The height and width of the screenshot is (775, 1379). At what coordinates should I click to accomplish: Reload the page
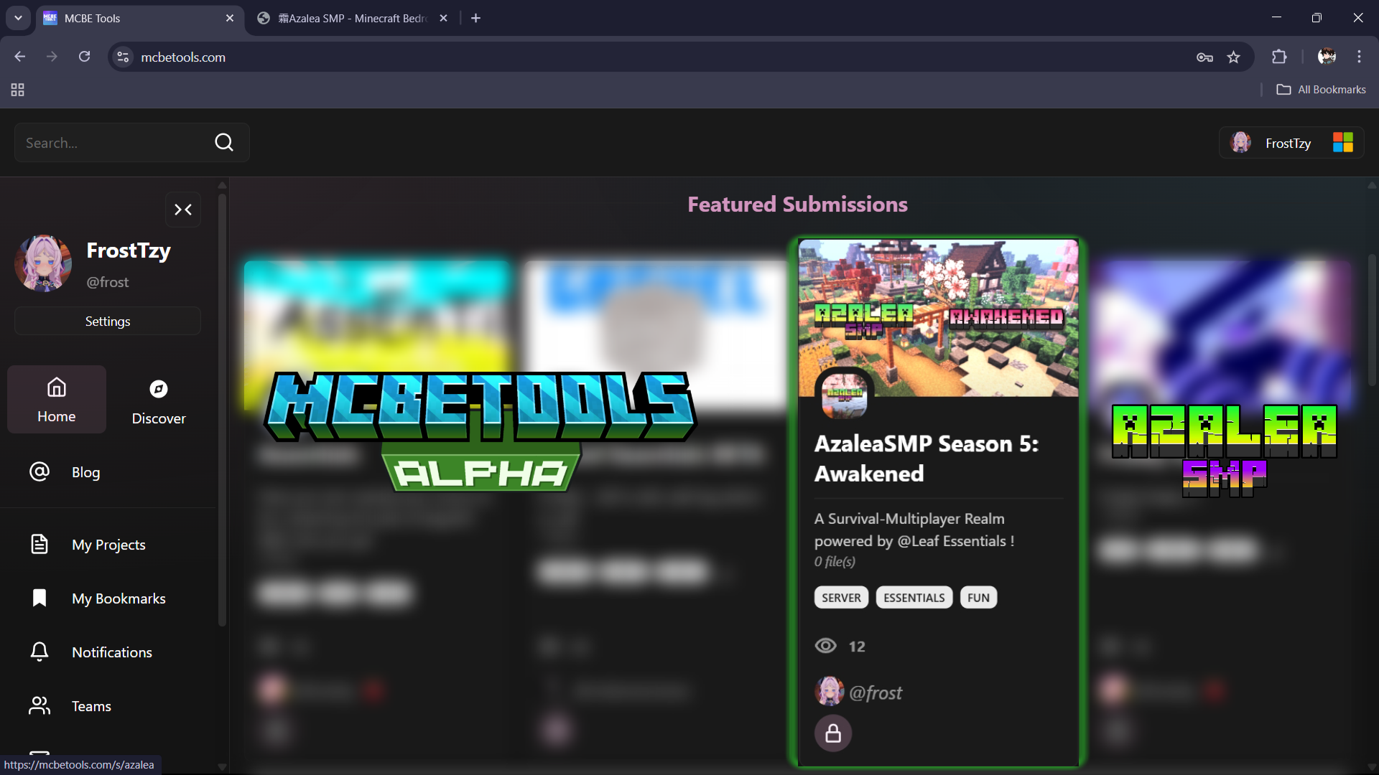[85, 57]
